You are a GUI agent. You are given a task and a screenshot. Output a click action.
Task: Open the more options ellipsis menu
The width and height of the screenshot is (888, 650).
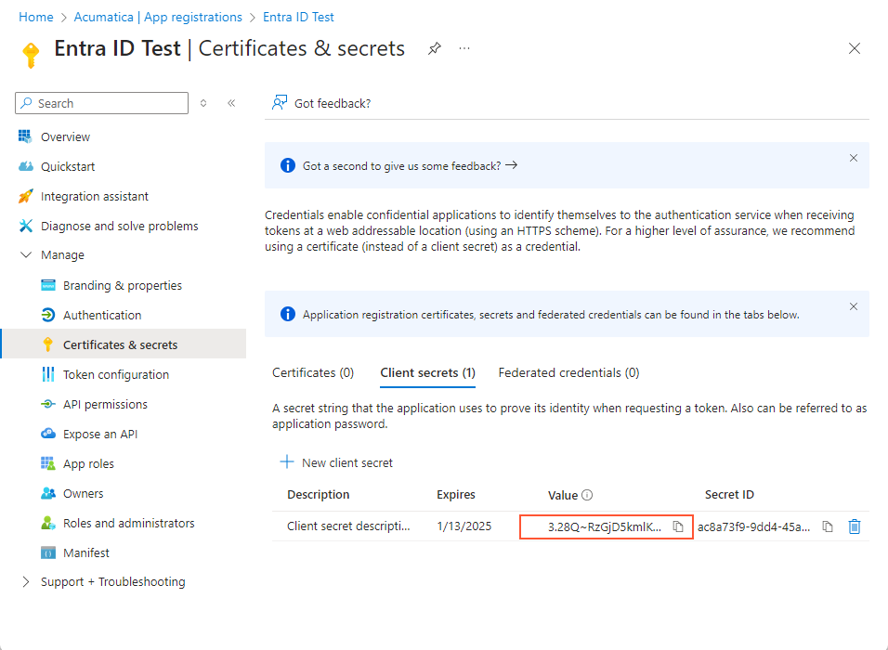[464, 48]
